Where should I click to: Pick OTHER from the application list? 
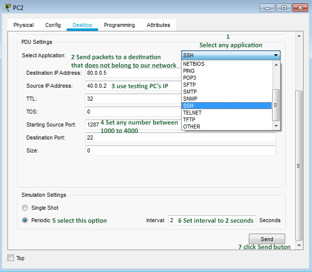(x=226, y=127)
